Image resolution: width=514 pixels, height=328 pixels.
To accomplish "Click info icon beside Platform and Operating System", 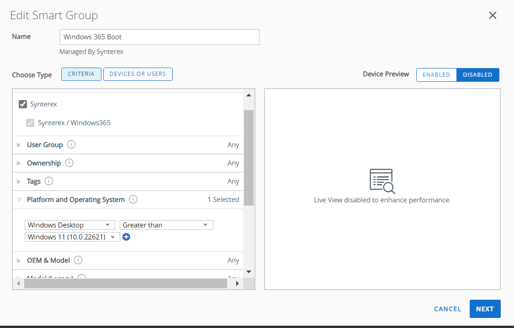I will tap(133, 199).
